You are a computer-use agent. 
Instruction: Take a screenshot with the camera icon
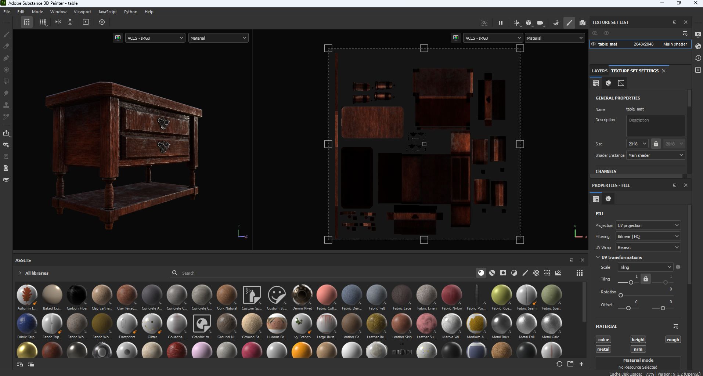pos(583,22)
